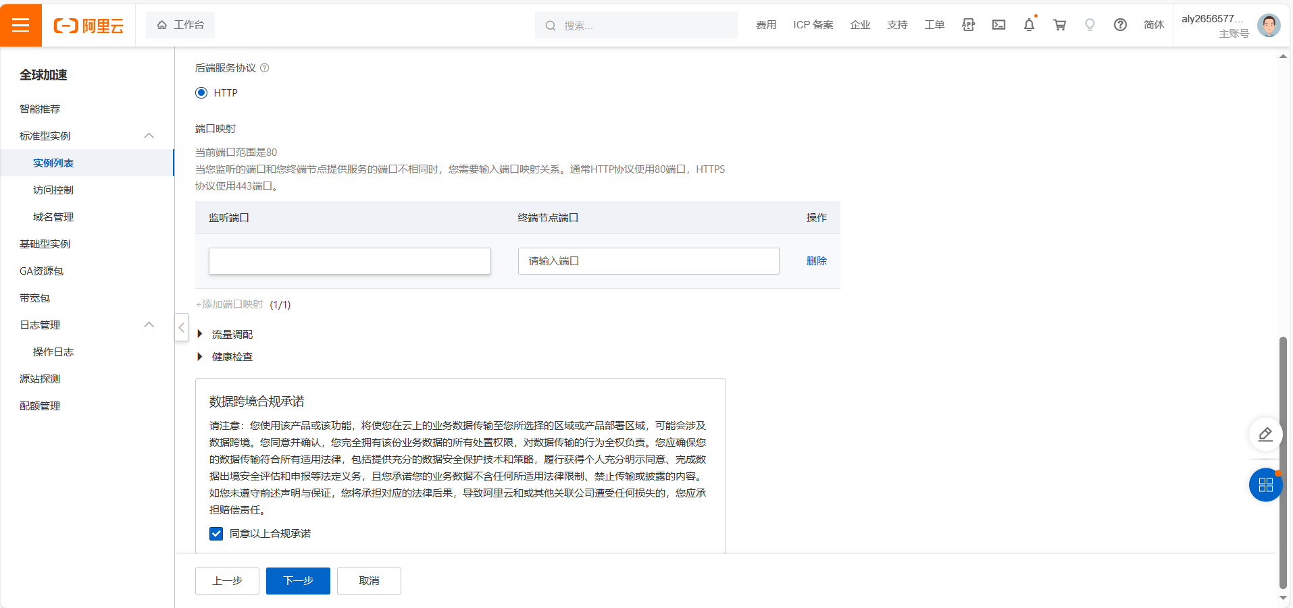Open 基础型实例 in sidebar
The width and height of the screenshot is (1293, 608).
click(x=45, y=244)
